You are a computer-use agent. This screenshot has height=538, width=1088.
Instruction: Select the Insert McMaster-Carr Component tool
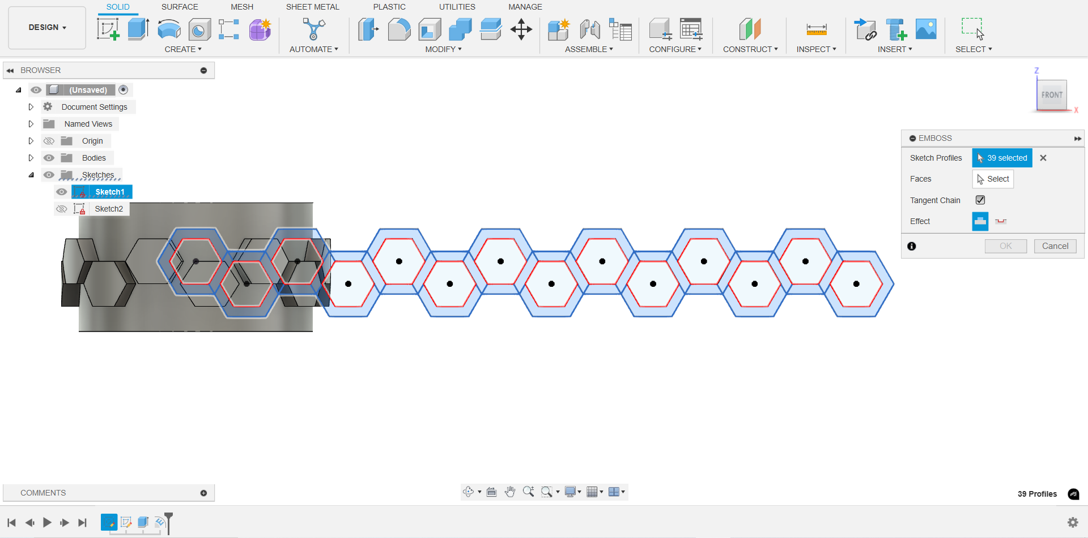coord(896,29)
